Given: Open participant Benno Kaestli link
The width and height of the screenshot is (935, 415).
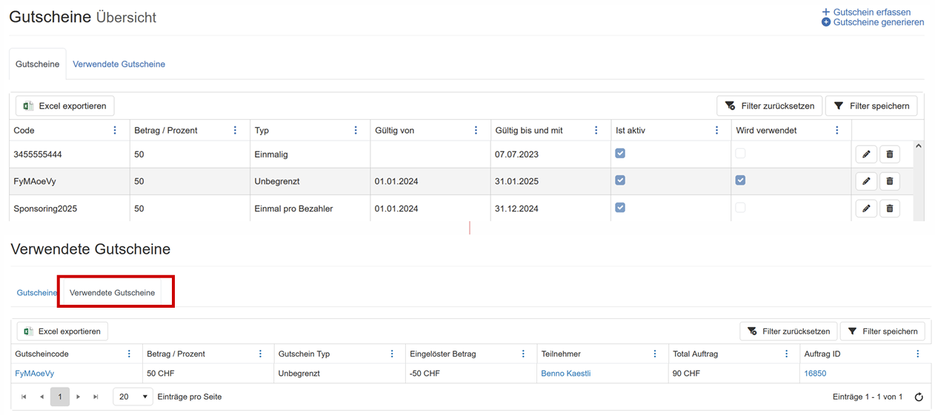Looking at the screenshot, I should coord(565,374).
